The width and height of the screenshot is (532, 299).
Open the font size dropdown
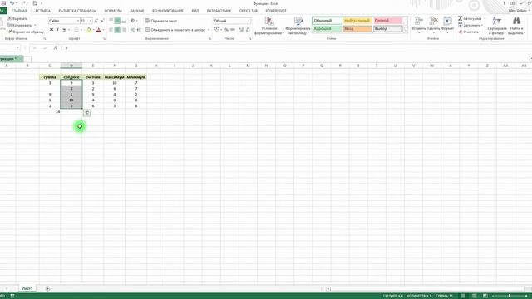[x=91, y=21]
